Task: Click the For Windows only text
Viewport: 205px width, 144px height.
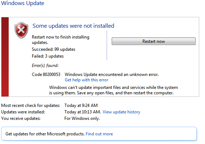Action: pyautogui.click(x=82, y=118)
